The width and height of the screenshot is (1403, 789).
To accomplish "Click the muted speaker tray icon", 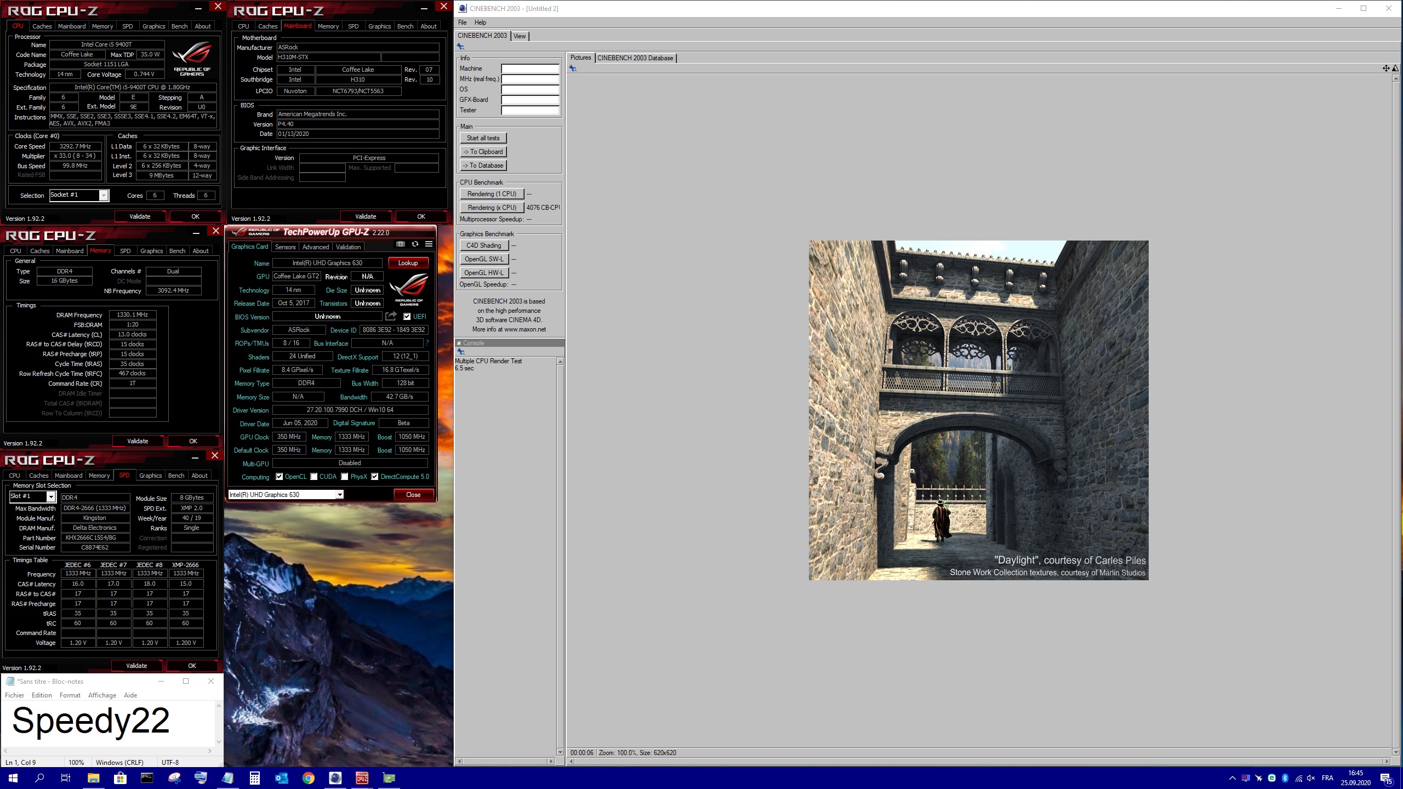I will click(x=1311, y=778).
